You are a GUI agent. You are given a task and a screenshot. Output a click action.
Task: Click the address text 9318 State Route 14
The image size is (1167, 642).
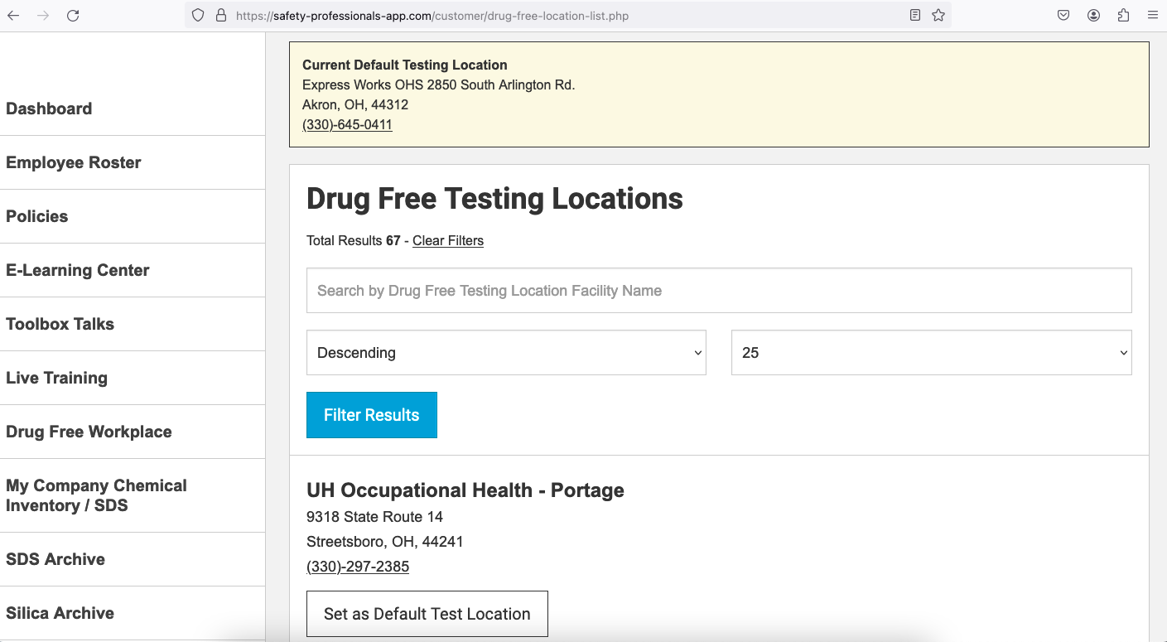[374, 517]
